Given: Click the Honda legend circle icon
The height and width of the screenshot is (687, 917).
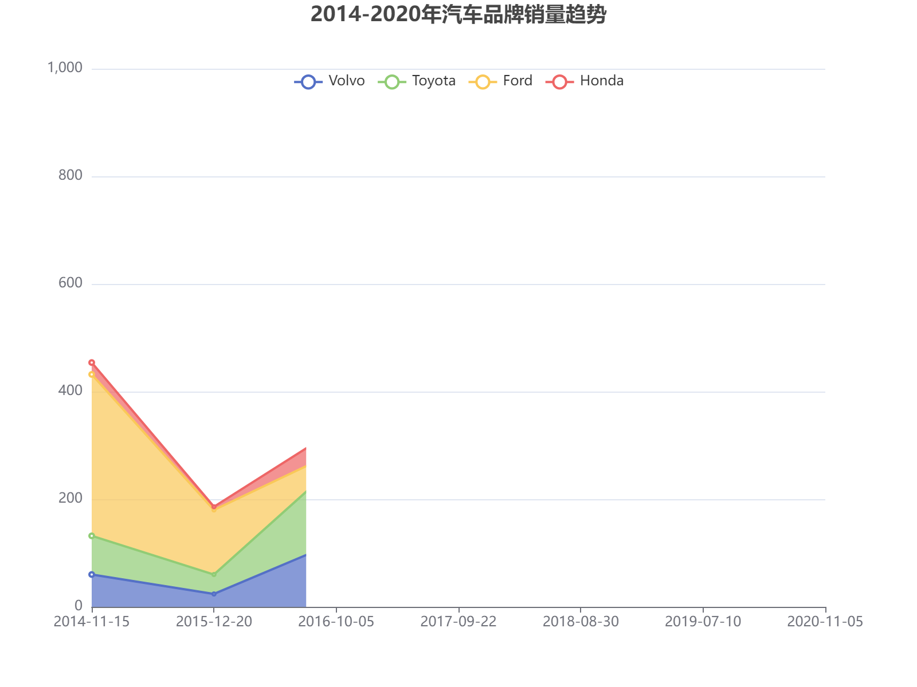Looking at the screenshot, I should point(560,81).
